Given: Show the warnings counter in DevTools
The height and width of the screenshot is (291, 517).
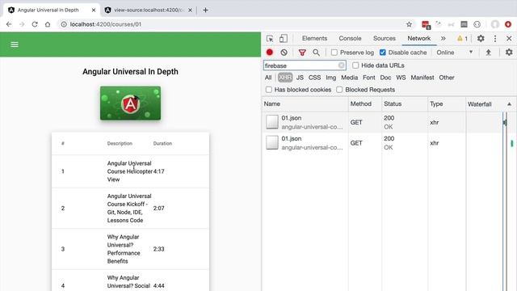Looking at the screenshot, I should point(463,39).
